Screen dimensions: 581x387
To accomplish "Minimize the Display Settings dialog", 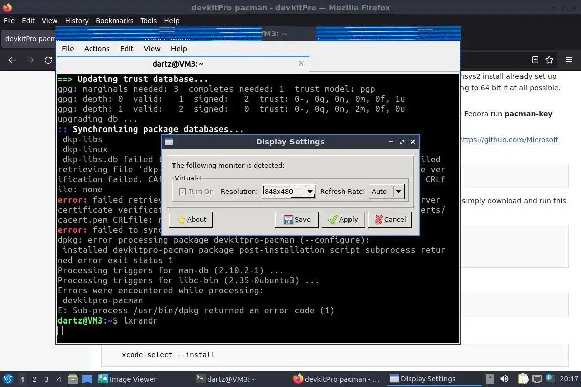I will [x=391, y=142].
